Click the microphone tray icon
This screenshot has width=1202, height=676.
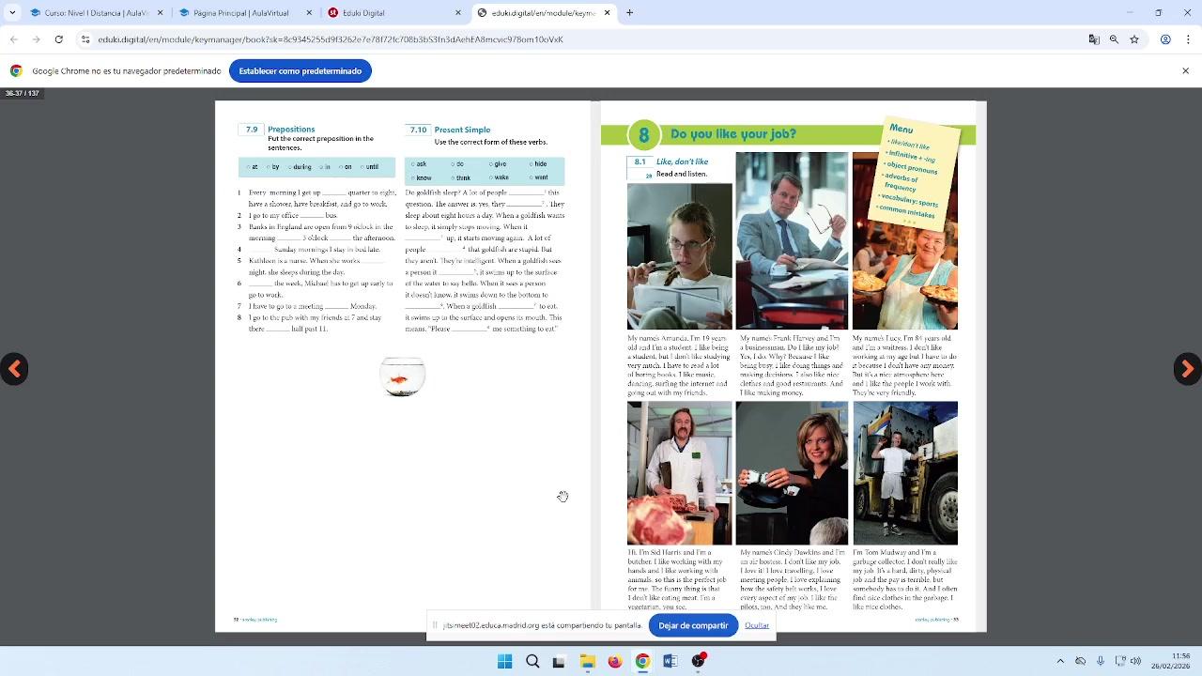click(1101, 661)
